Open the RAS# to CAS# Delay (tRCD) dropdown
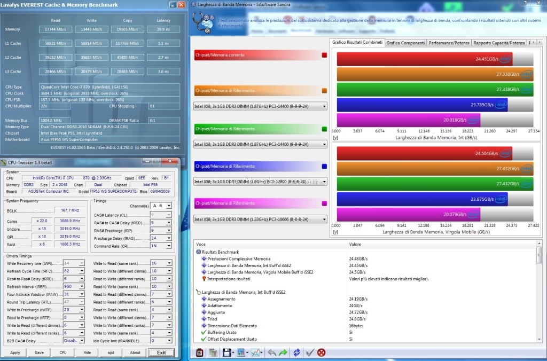Image resolution: width=547 pixels, height=361 pixels. (161, 223)
